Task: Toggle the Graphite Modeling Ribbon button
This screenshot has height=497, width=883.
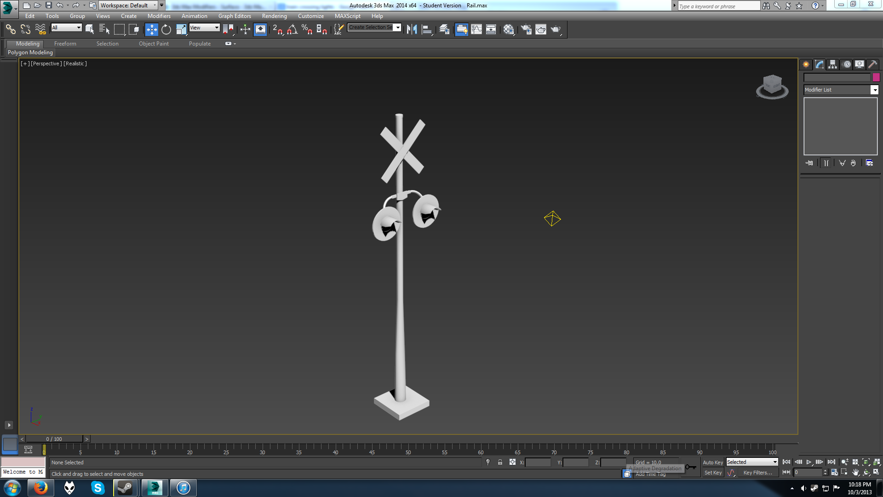Action: [x=461, y=29]
